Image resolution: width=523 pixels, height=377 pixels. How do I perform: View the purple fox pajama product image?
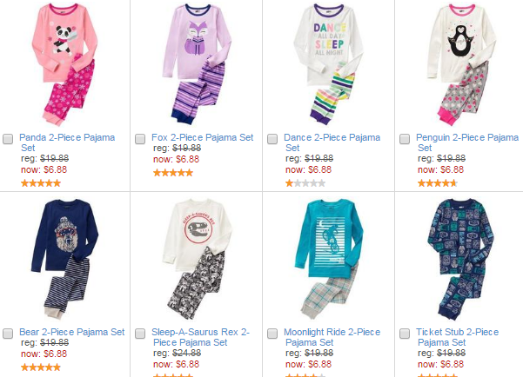(196, 65)
